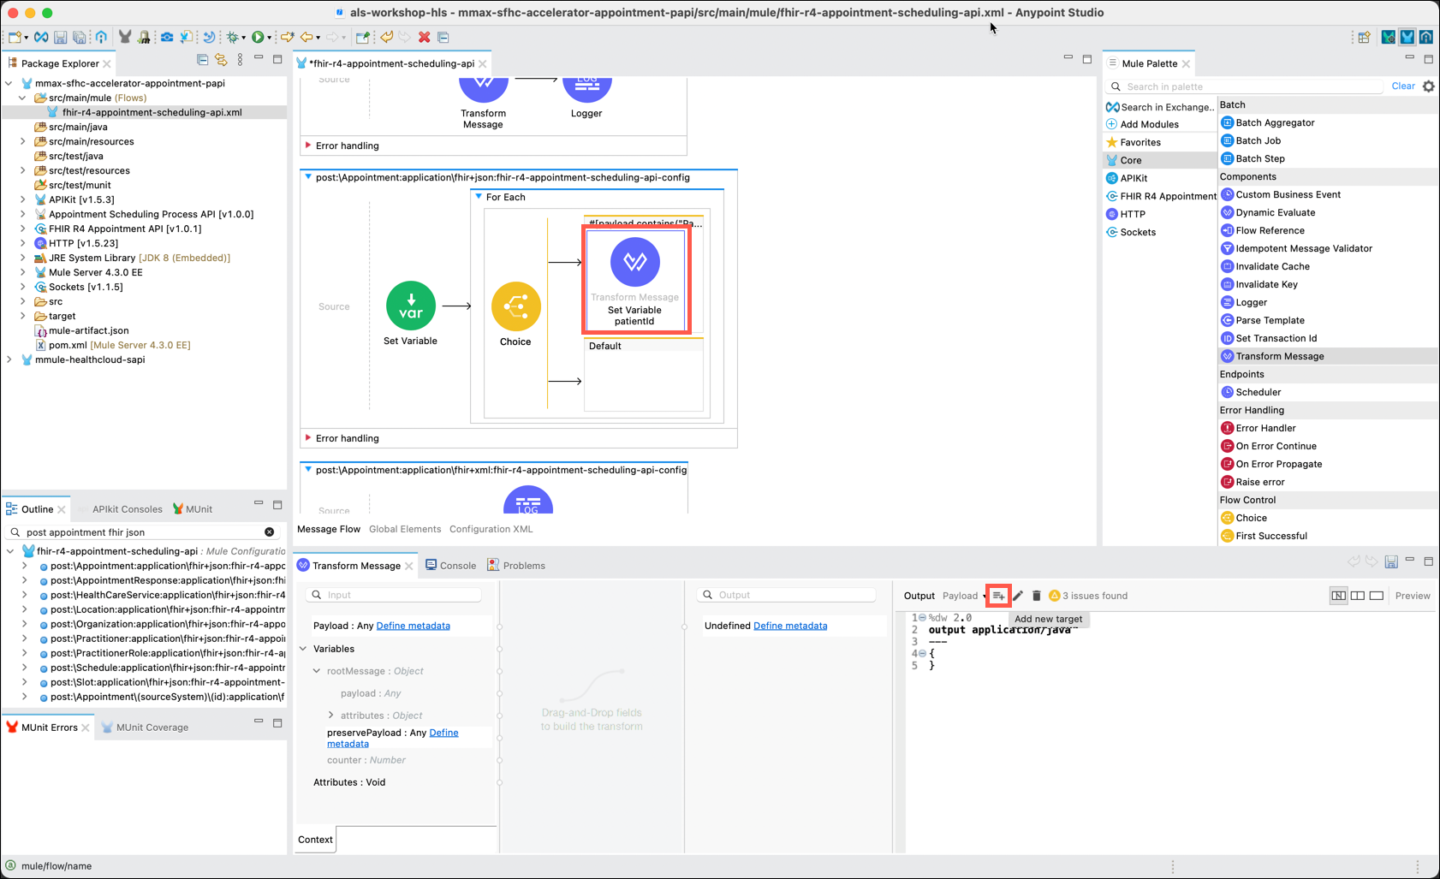Run the project with the green play button
1440x879 pixels.
pos(257,38)
